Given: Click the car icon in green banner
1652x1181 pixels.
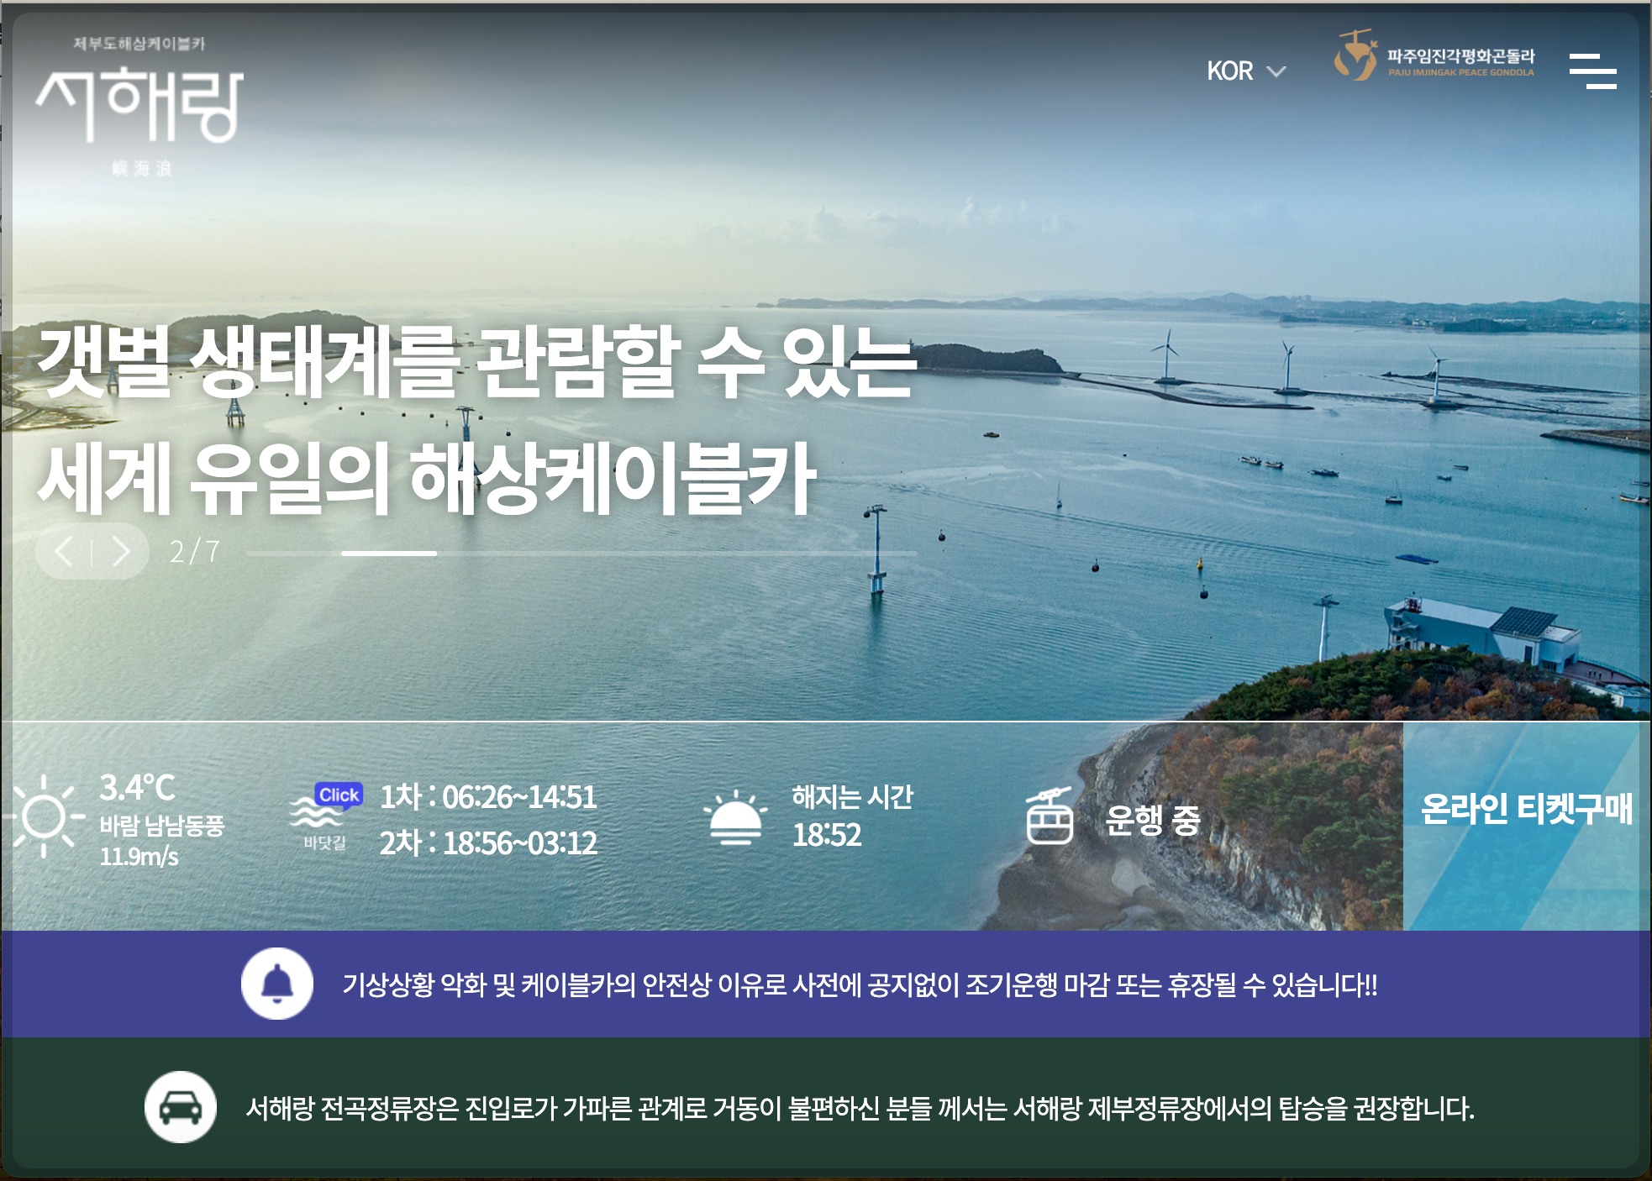Looking at the screenshot, I should 180,1107.
